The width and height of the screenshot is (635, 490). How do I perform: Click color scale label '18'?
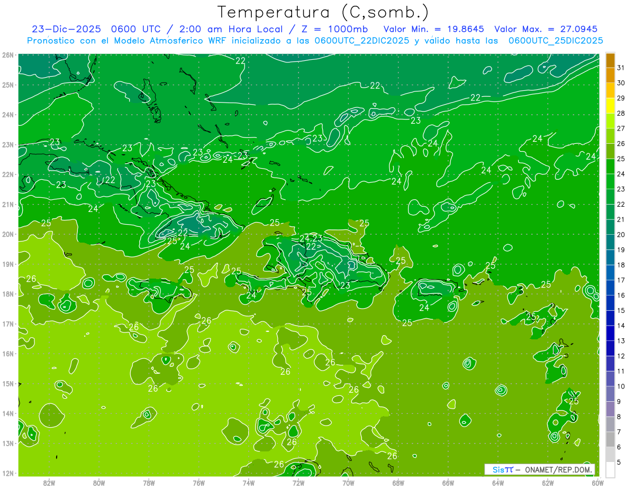click(x=621, y=265)
